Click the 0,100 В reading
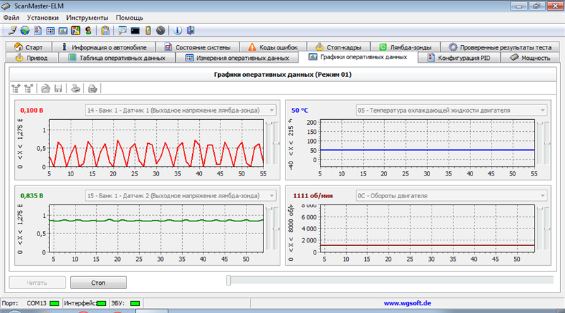Viewport: 565px width, 313px height. click(x=32, y=111)
